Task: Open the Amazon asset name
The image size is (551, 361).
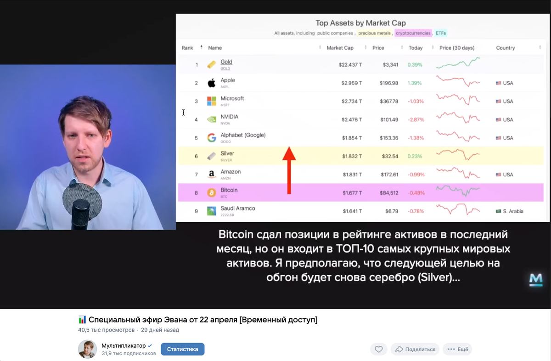Action: click(x=231, y=172)
